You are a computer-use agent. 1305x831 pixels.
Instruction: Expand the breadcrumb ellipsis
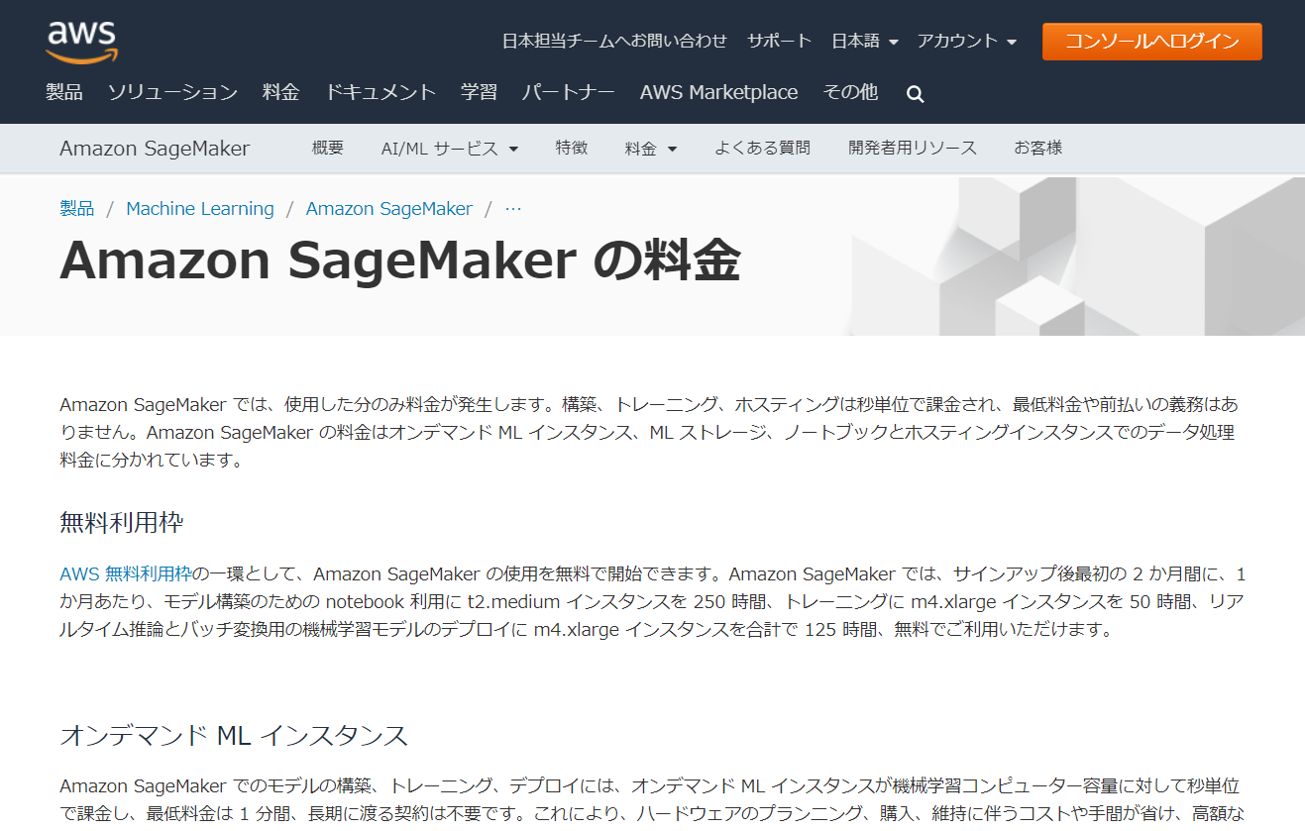click(x=513, y=209)
